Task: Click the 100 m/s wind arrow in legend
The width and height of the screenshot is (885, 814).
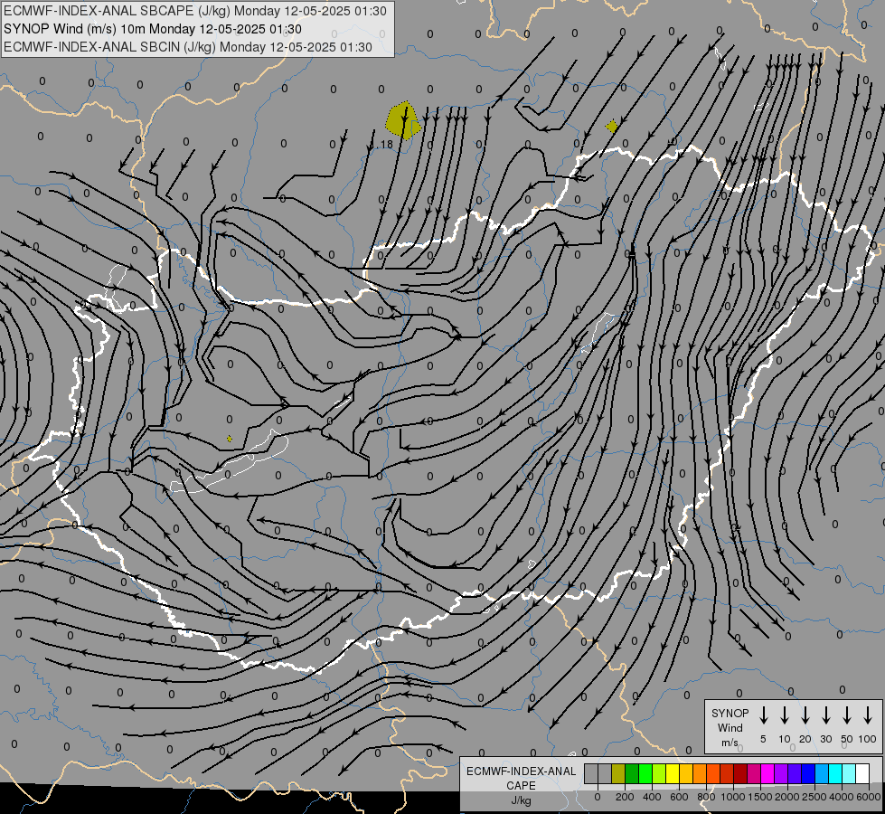Action: click(868, 715)
